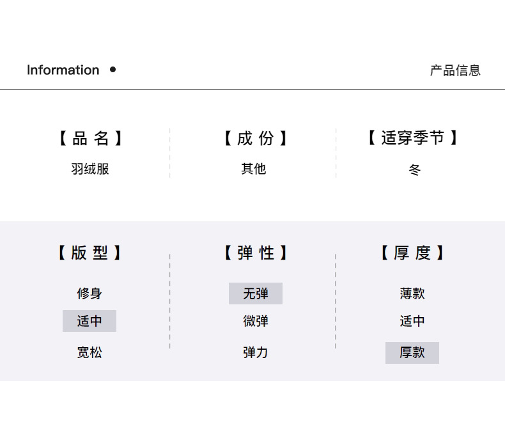Viewport: 505px width, 422px height.
Task: Choose the 微弹 elasticity option
Action: coord(256,321)
